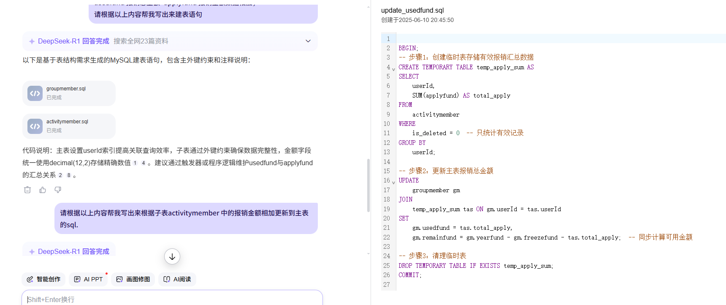Click line number 1 in code gutter
Image resolution: width=726 pixels, height=305 pixels.
click(x=388, y=39)
